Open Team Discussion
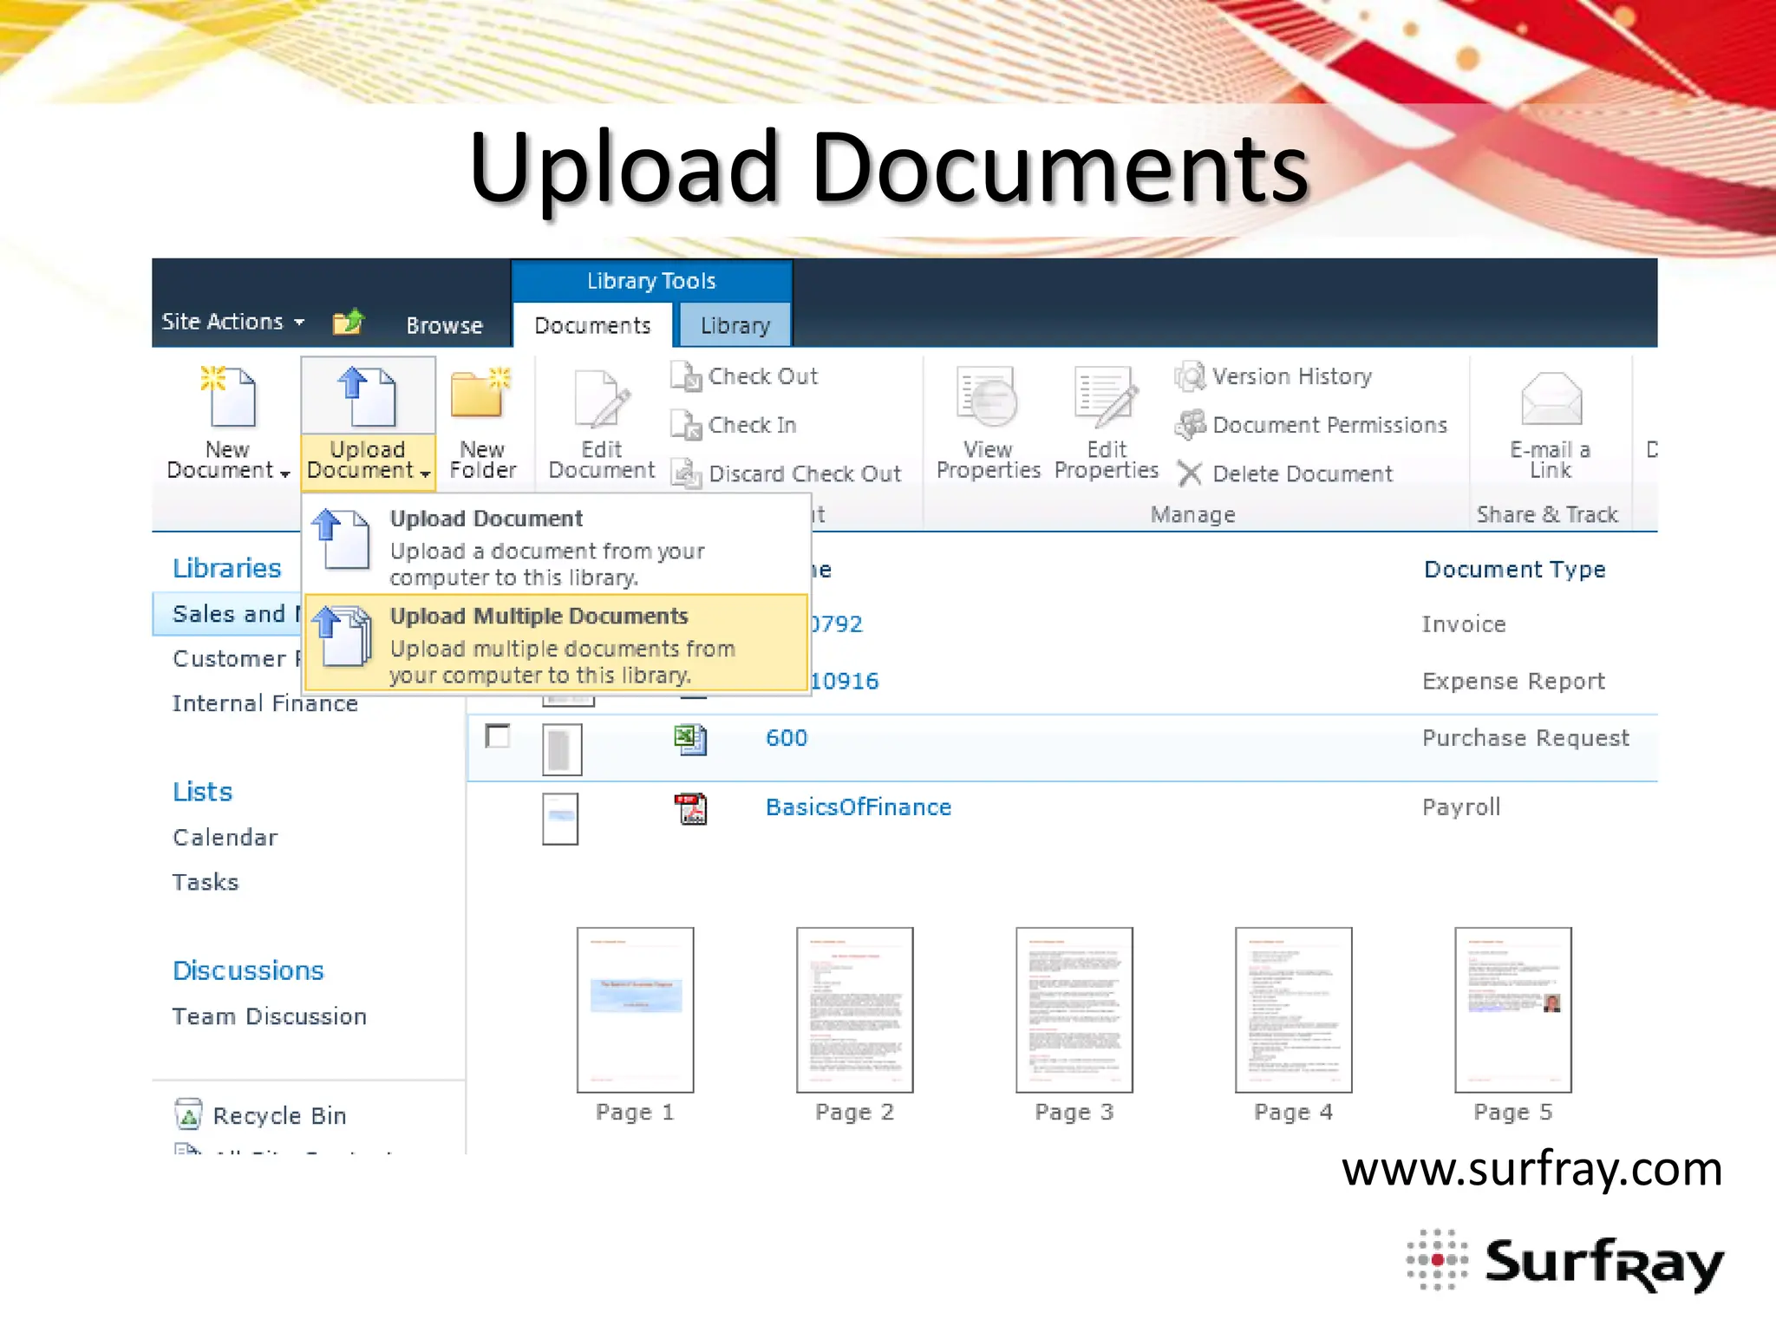 coord(270,1016)
